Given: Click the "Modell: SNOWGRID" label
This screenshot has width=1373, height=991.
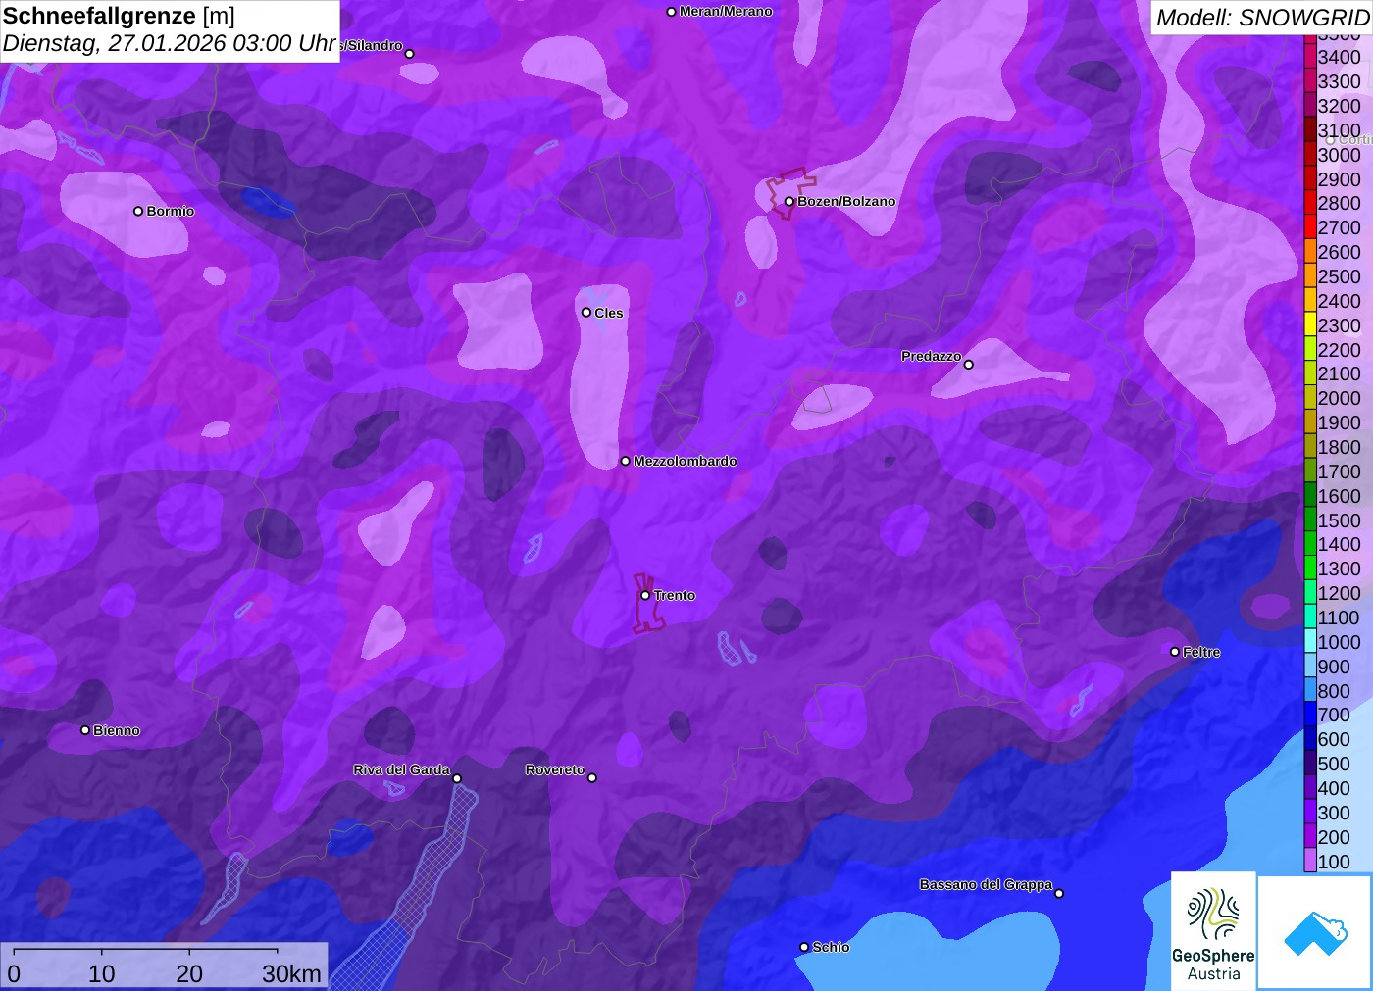Looking at the screenshot, I should (x=1263, y=18).
